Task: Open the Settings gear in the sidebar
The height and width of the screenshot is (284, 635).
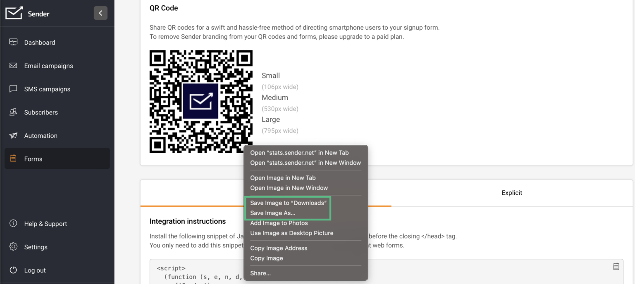Action: (x=13, y=247)
